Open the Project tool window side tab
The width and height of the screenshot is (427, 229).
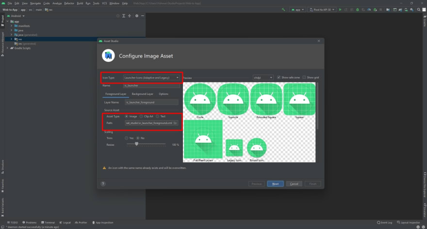click(2, 20)
